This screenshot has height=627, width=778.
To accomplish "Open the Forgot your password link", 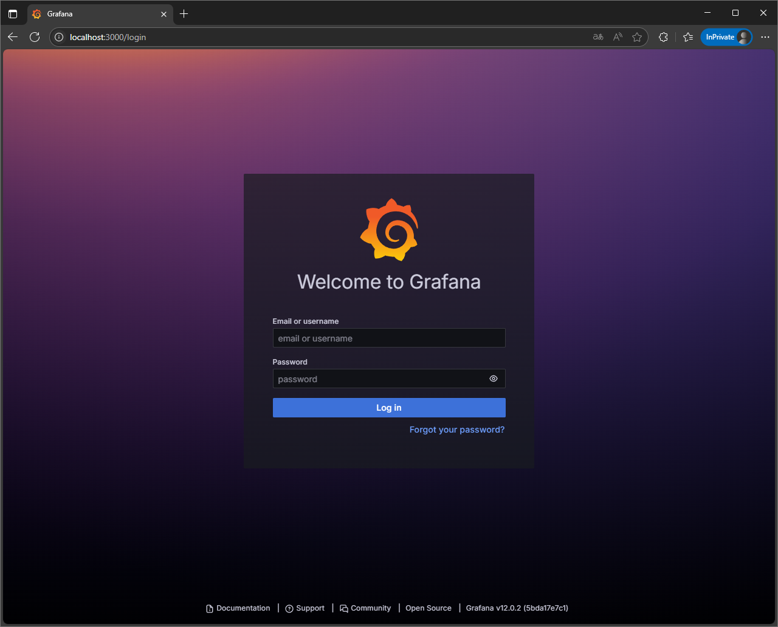I will (457, 430).
